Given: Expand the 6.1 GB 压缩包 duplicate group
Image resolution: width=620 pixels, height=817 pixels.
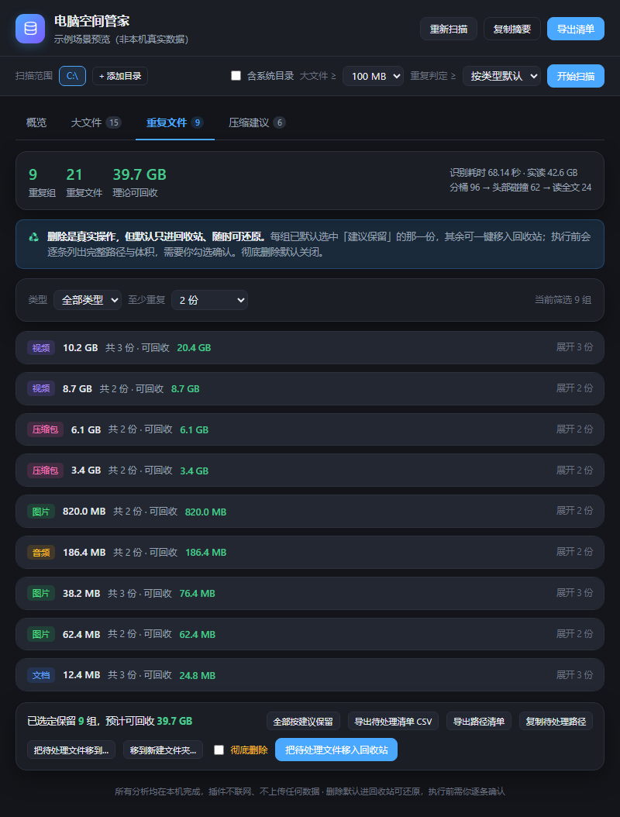Looking at the screenshot, I should coord(310,429).
